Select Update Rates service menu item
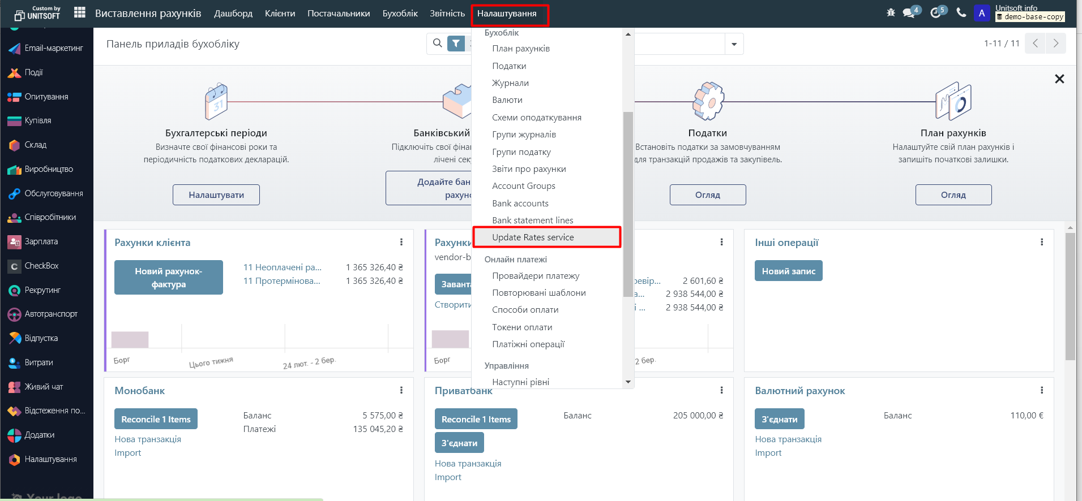The width and height of the screenshot is (1082, 501). (533, 237)
